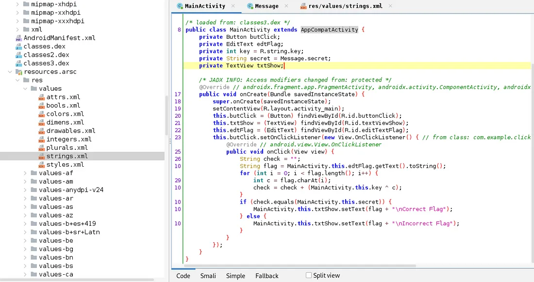Screen dimensions: 534x282
Task: Expand the mipmap-xxhdpi folder
Action: point(17,13)
